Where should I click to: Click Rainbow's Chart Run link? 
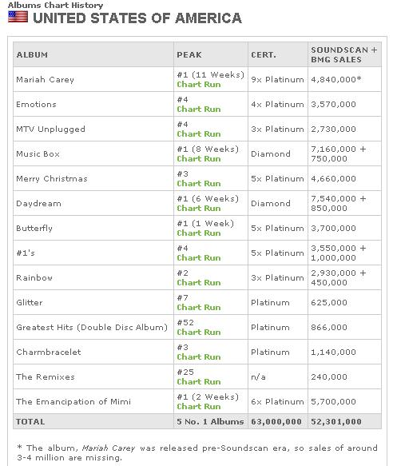pyautogui.click(x=199, y=283)
